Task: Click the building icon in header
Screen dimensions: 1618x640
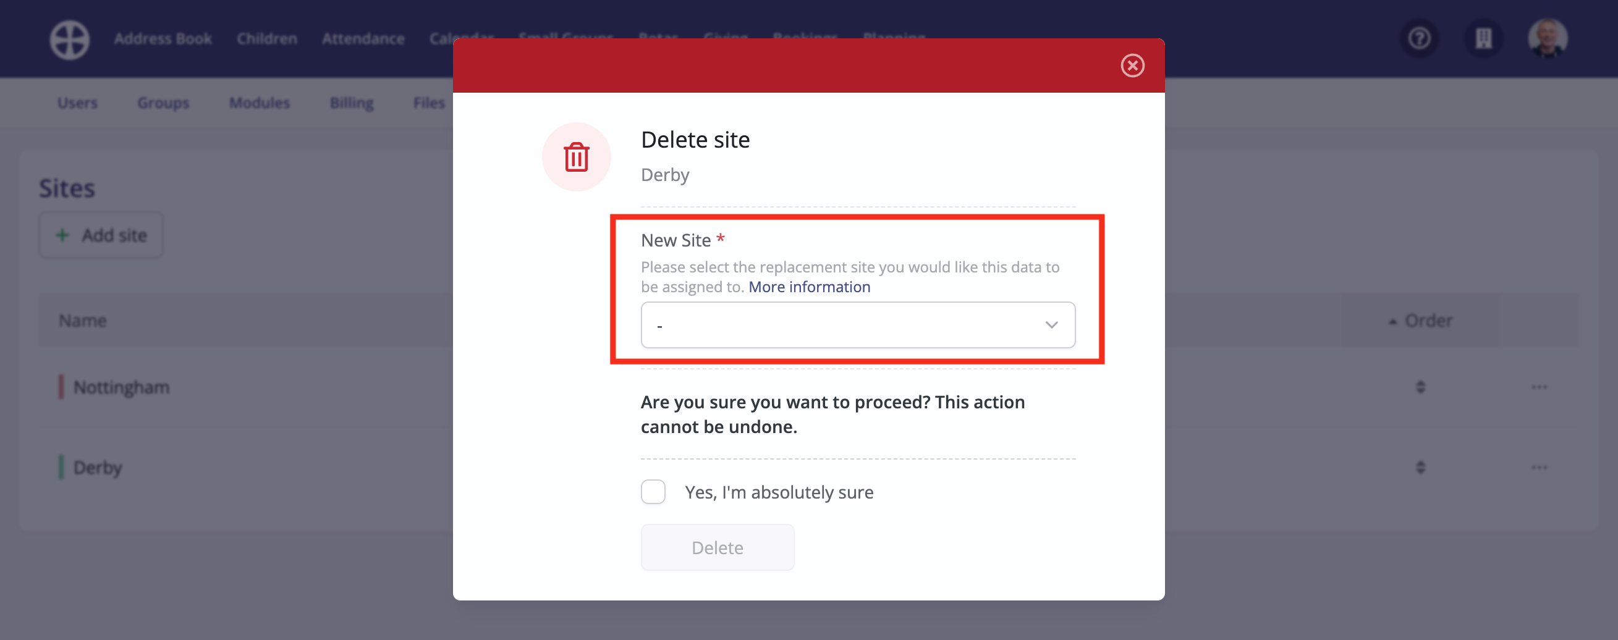Action: tap(1484, 39)
